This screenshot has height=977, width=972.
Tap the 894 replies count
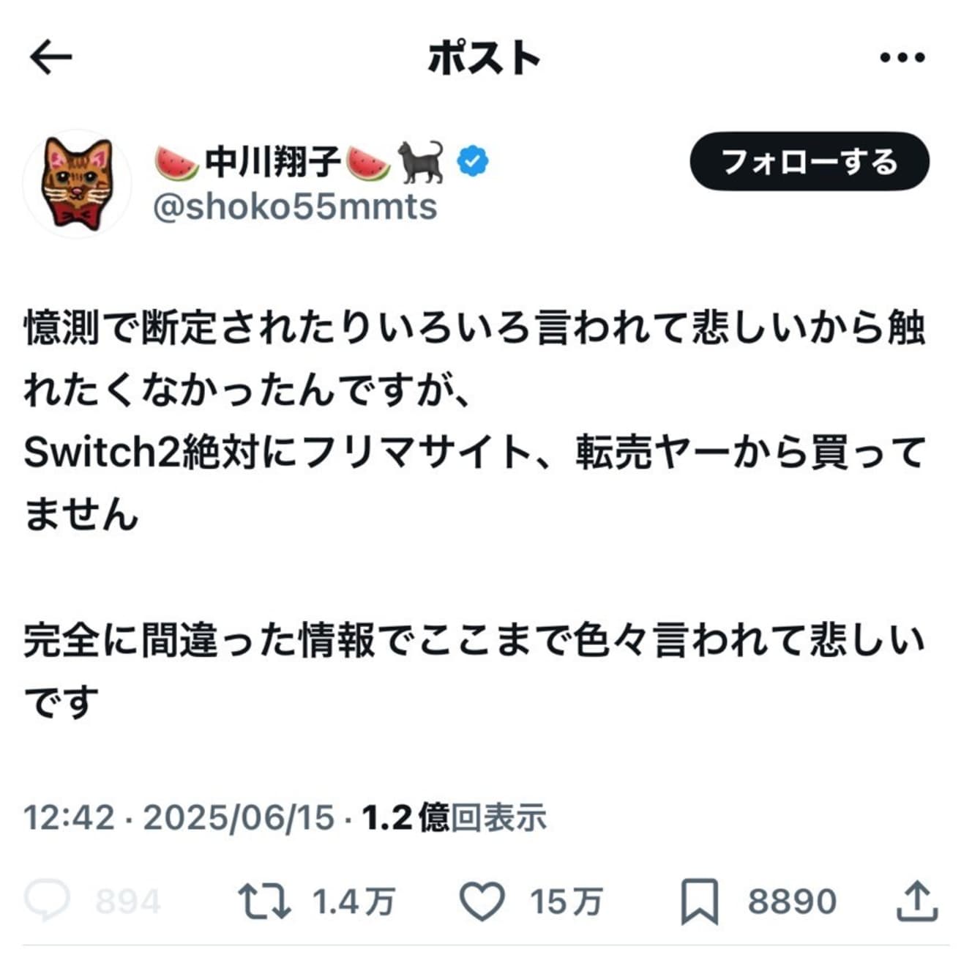tap(128, 902)
